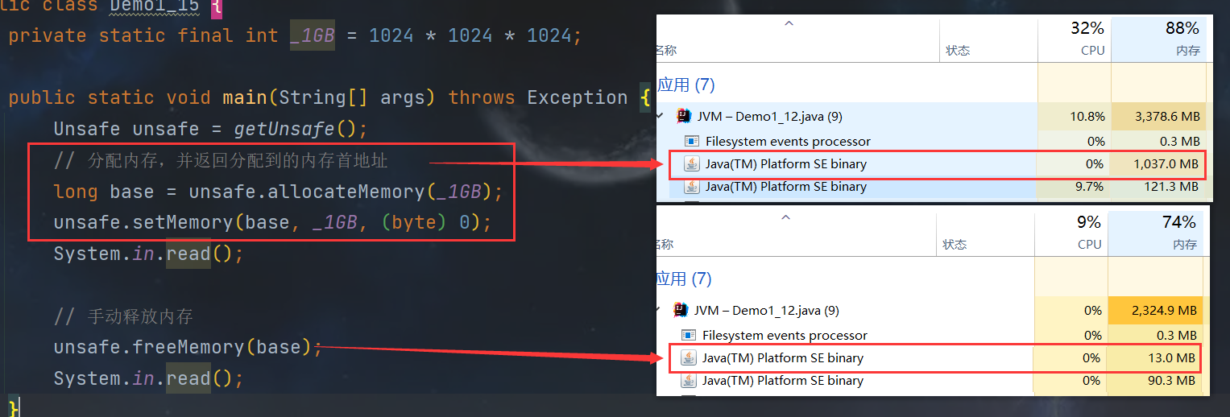This screenshot has height=417, width=1230.
Task: Sort by the 内存 column showing 74%
Action: (1178, 232)
